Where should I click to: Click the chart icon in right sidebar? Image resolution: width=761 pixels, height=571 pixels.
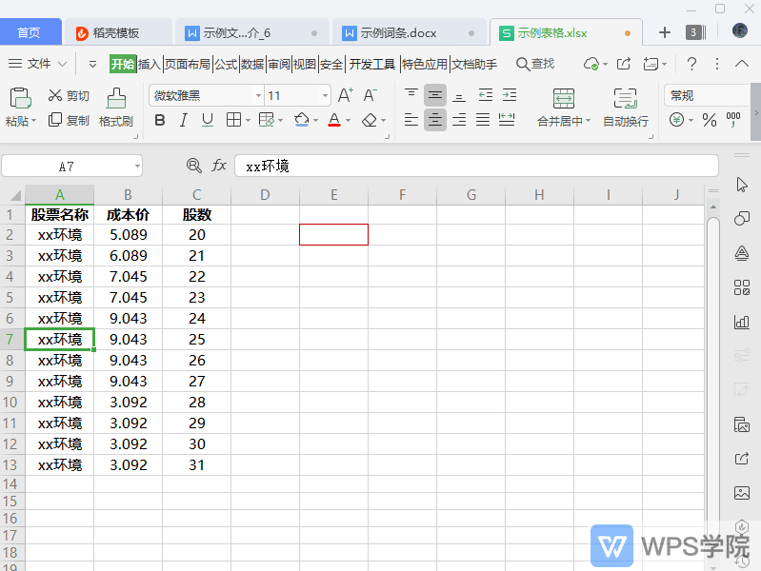tap(742, 322)
